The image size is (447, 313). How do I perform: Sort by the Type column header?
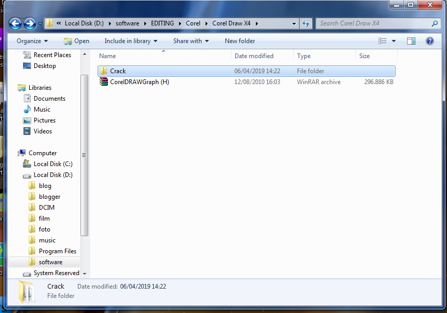[x=324, y=56]
